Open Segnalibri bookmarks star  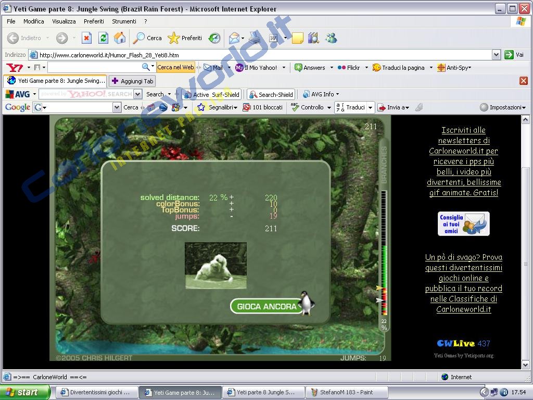click(x=201, y=107)
